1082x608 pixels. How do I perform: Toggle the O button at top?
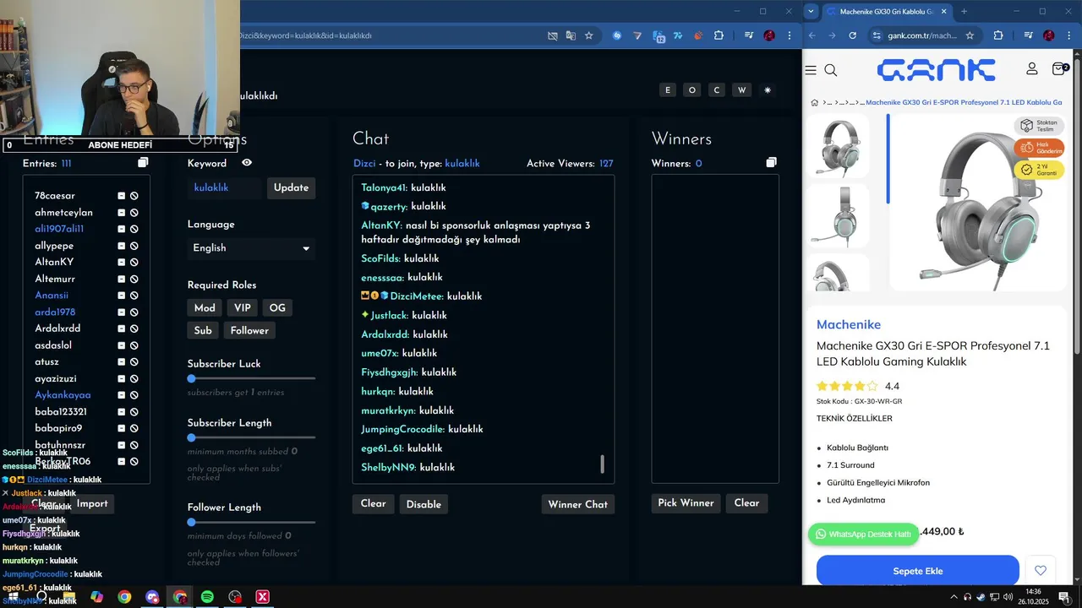point(692,90)
